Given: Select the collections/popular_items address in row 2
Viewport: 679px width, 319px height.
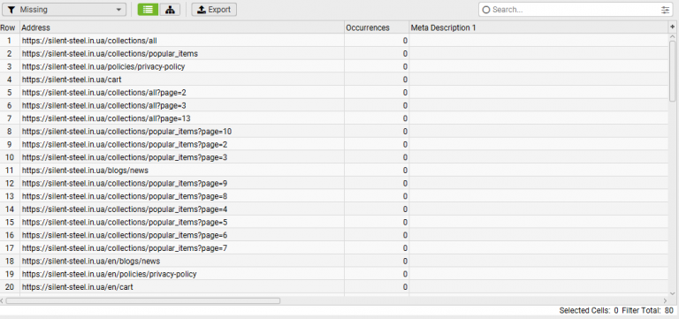Looking at the screenshot, I should 110,54.
